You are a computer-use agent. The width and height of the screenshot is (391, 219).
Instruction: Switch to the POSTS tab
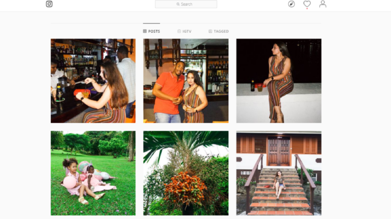coord(151,31)
